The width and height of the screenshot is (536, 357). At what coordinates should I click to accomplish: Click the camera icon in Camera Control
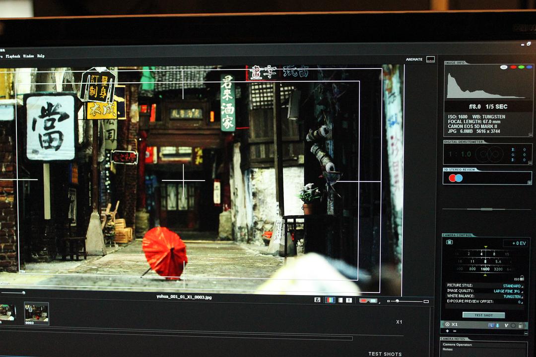pos(449,242)
